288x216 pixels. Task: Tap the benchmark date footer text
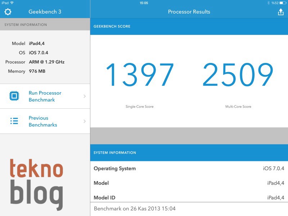[135, 209]
